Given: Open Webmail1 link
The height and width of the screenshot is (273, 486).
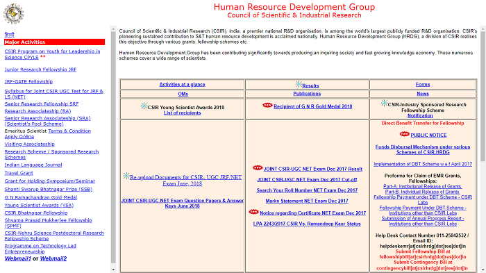Looking at the screenshot, I should click(17, 258).
